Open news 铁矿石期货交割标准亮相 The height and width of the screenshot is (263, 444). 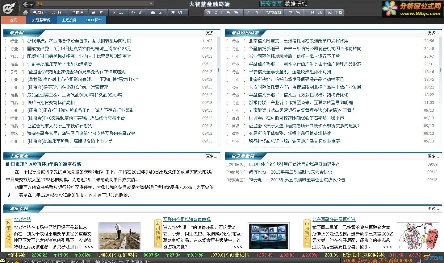(51, 102)
